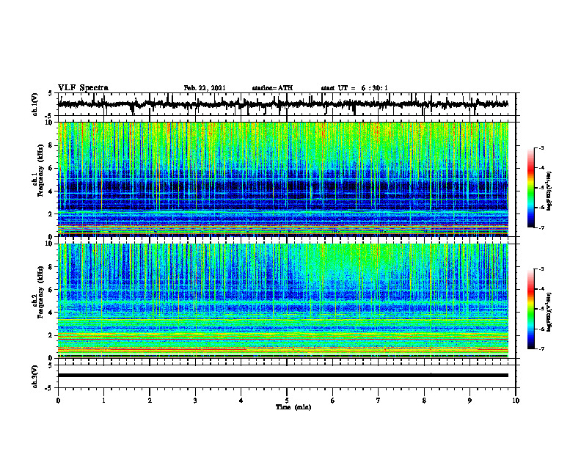Click the "ch.3(V)" waveform axis label
Viewport: 581px width, 449px height.
click(x=34, y=377)
